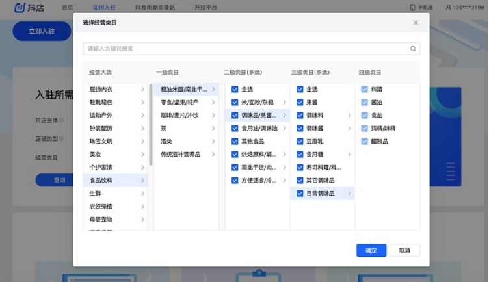This screenshot has width=489, height=282.
Task: Expand 茶 category chevron
Action: point(213,129)
